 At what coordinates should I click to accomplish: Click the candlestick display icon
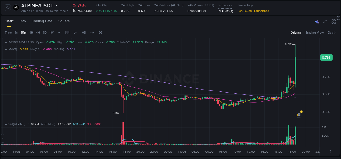point(84,33)
